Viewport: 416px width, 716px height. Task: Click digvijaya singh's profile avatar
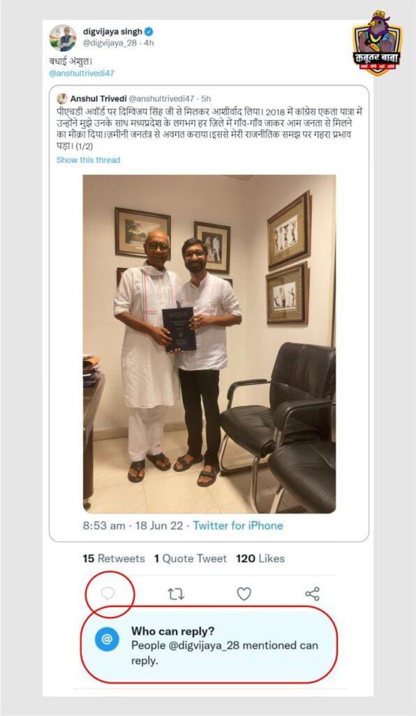[x=63, y=38]
